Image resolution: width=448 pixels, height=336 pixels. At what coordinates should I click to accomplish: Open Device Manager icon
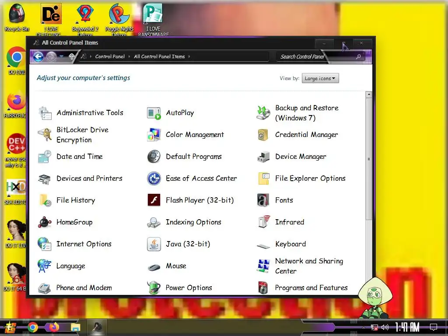[x=263, y=157]
